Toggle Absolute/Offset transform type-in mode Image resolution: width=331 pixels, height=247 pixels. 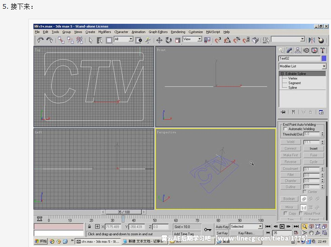[x=97, y=226]
